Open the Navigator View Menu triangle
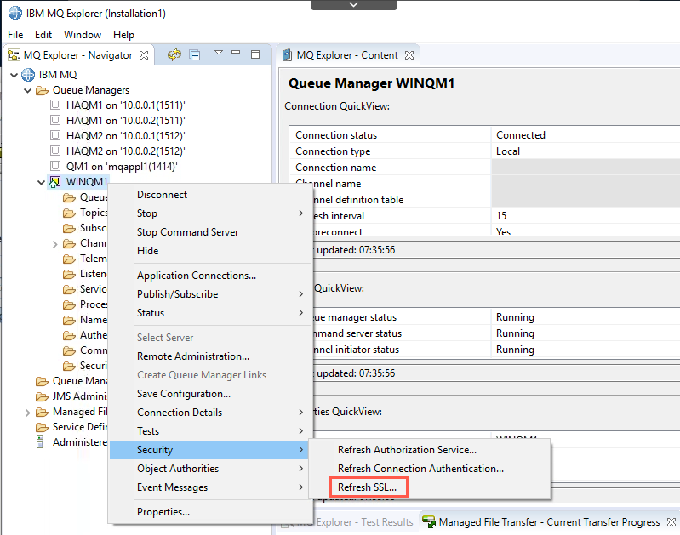Screen dimensions: 680x535 pos(219,53)
